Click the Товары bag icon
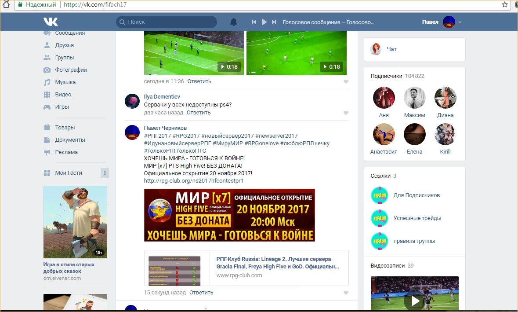Image resolution: width=518 pixels, height=312 pixels. point(47,127)
